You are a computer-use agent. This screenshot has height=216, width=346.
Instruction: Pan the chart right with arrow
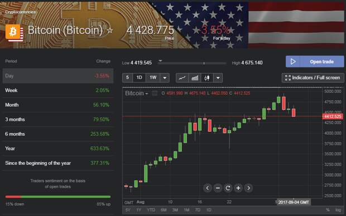point(249,188)
